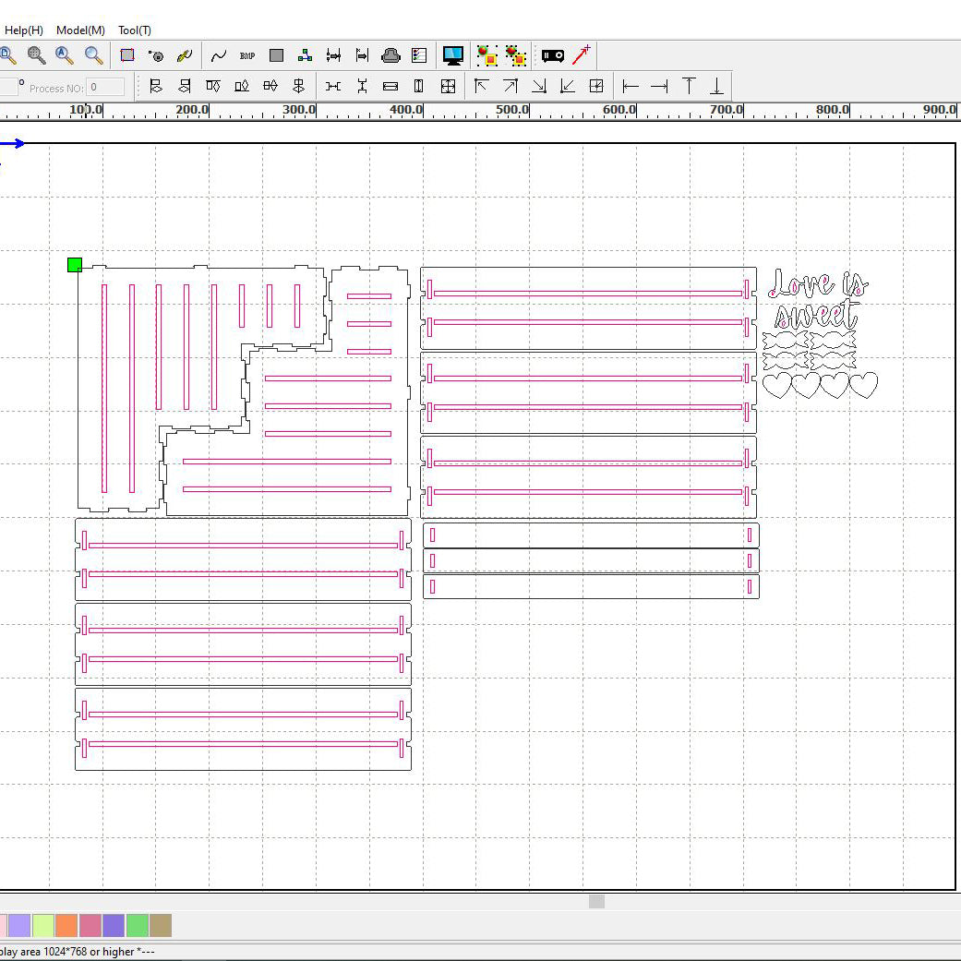Select the light green layer color swatch
The height and width of the screenshot is (961, 961).
[42, 925]
